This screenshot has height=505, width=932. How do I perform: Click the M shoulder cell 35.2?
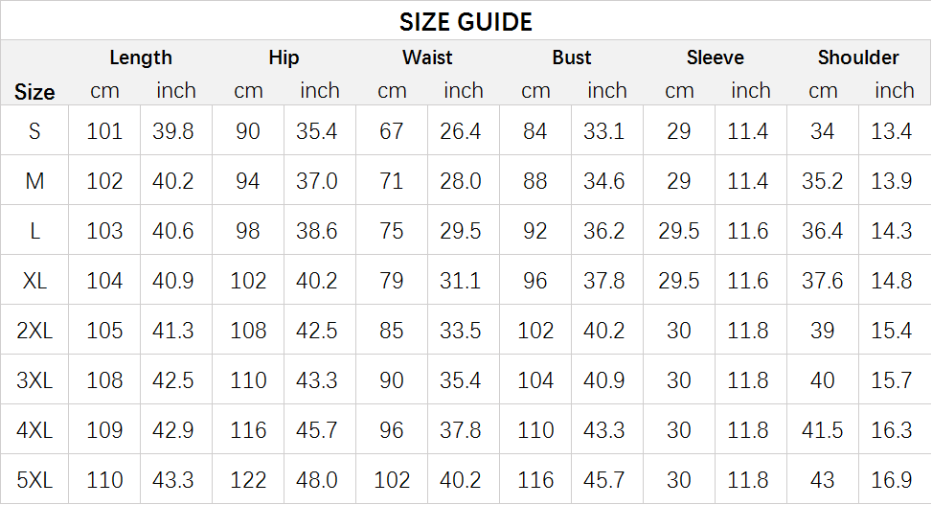click(823, 181)
